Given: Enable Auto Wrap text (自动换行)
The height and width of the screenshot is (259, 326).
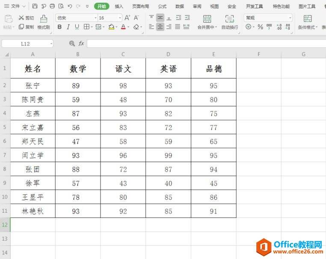Looking at the screenshot, I should coord(230,22).
